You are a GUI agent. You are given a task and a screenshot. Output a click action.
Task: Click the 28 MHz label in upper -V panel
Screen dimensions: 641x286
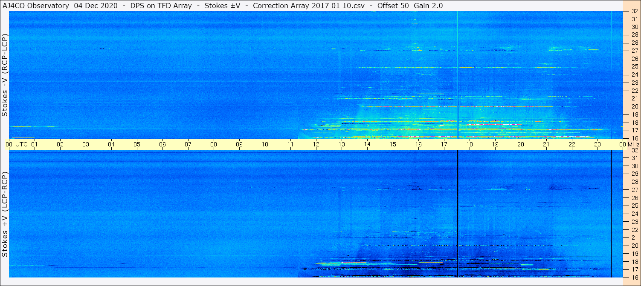click(x=634, y=43)
